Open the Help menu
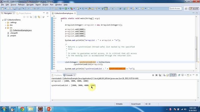The height and width of the screenshot is (112, 200). click(66, 5)
